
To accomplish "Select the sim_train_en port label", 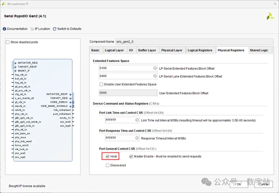I will 23,134.
